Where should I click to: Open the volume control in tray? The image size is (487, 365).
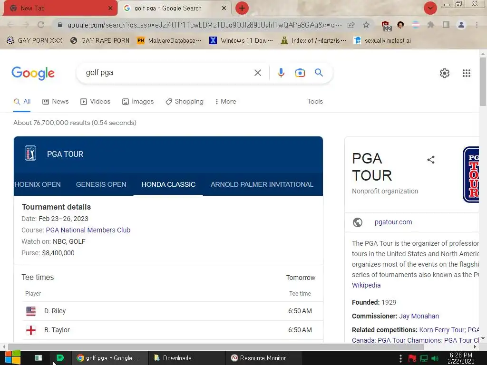point(435,358)
